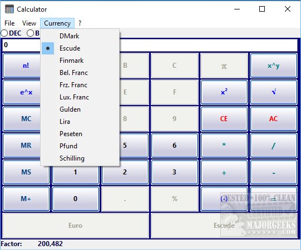Click the hex F button
This screenshot has height=250, width=301.
(175, 92)
